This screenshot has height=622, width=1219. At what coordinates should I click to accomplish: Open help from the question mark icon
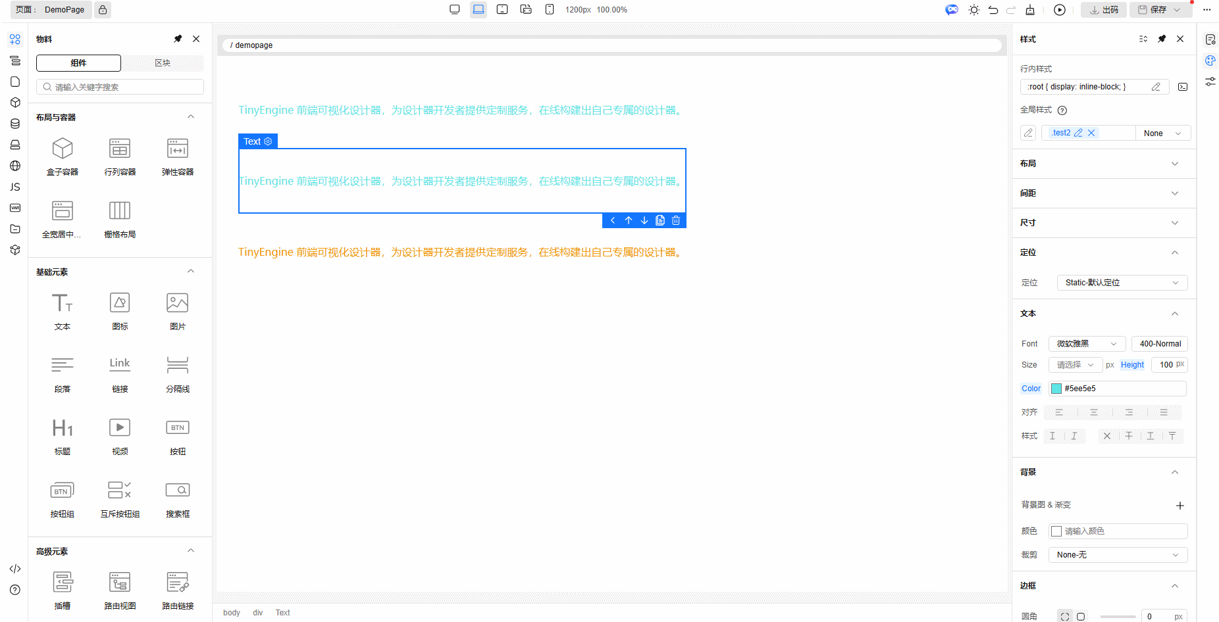coord(15,590)
